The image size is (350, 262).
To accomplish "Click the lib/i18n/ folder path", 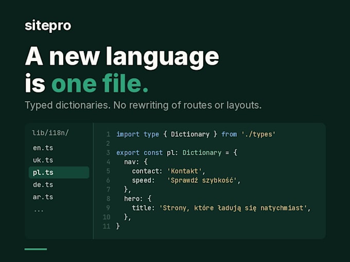I will point(50,133).
